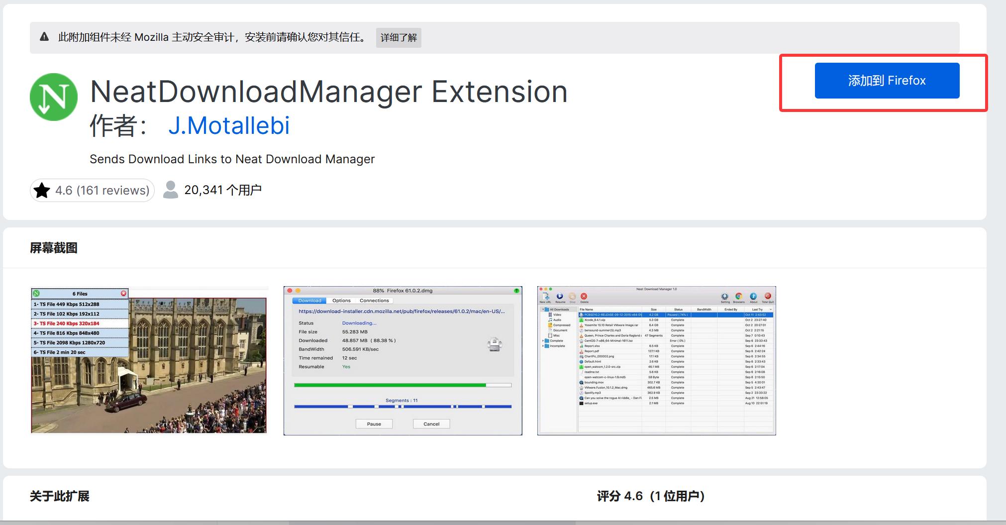Click the black star rating icon
The height and width of the screenshot is (525, 1006).
point(42,190)
